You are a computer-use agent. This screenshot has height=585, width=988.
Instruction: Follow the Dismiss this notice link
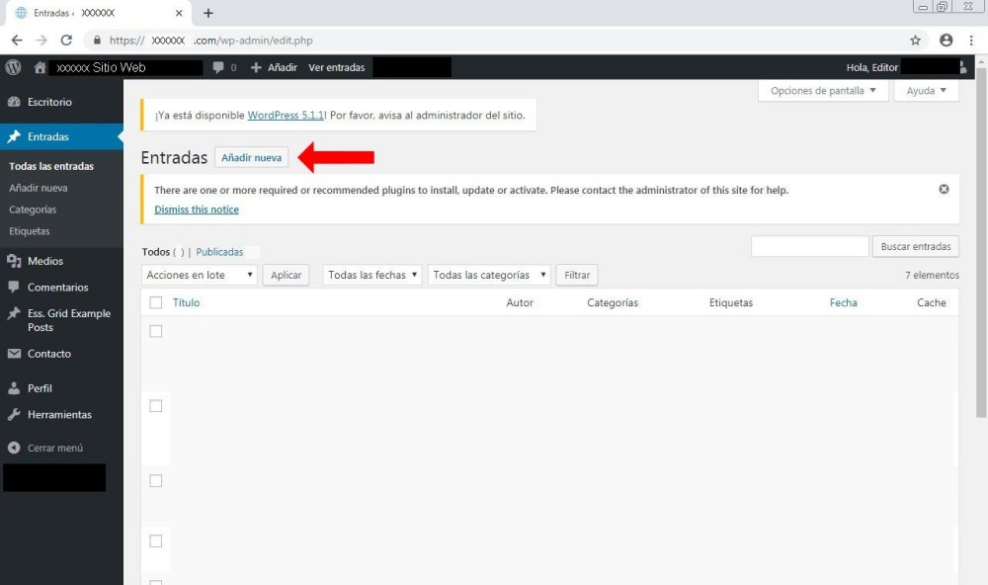click(x=197, y=209)
